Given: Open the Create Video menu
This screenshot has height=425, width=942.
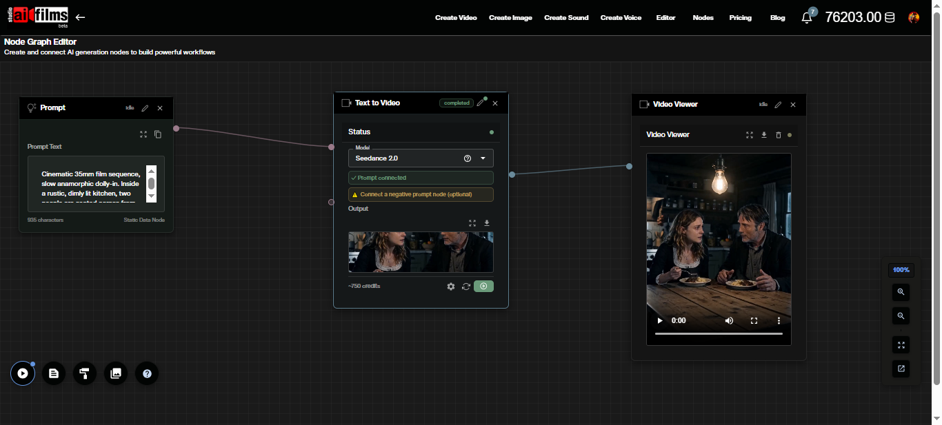Looking at the screenshot, I should [x=456, y=17].
